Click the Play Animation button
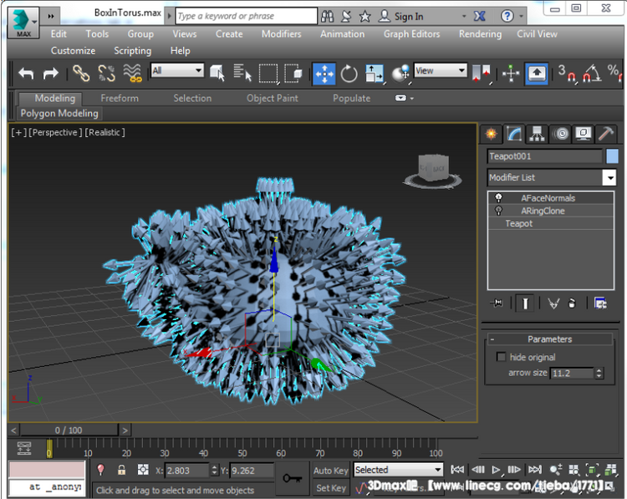627x499 pixels. point(496,470)
